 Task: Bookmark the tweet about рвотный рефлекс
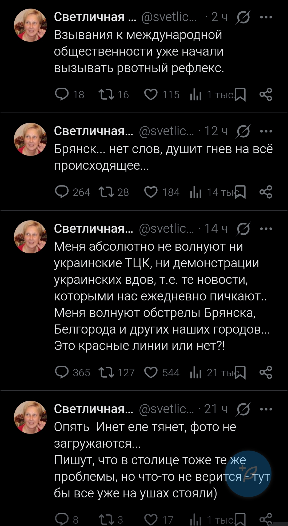coord(241,95)
